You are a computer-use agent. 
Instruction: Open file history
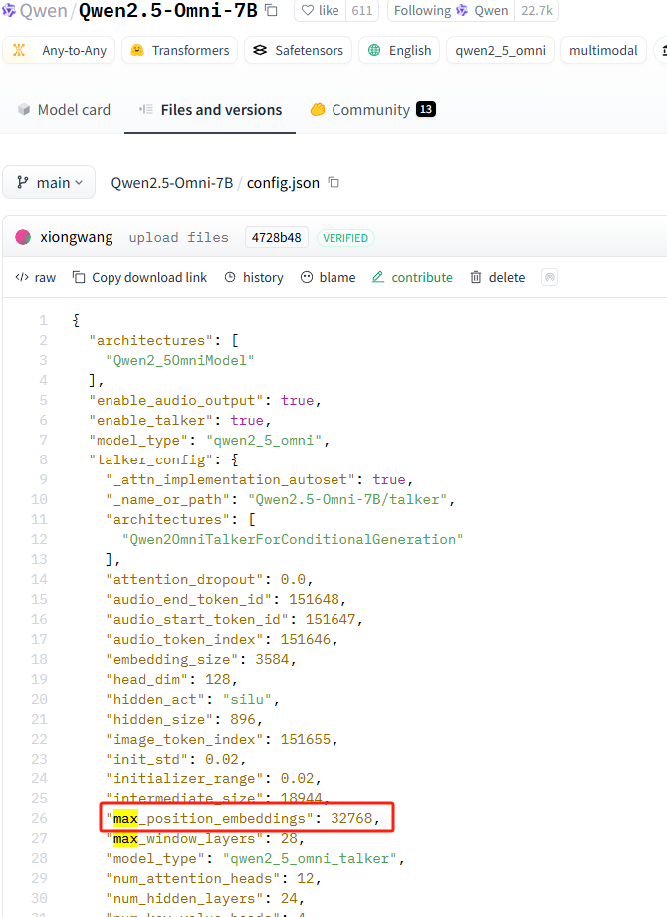pos(254,277)
